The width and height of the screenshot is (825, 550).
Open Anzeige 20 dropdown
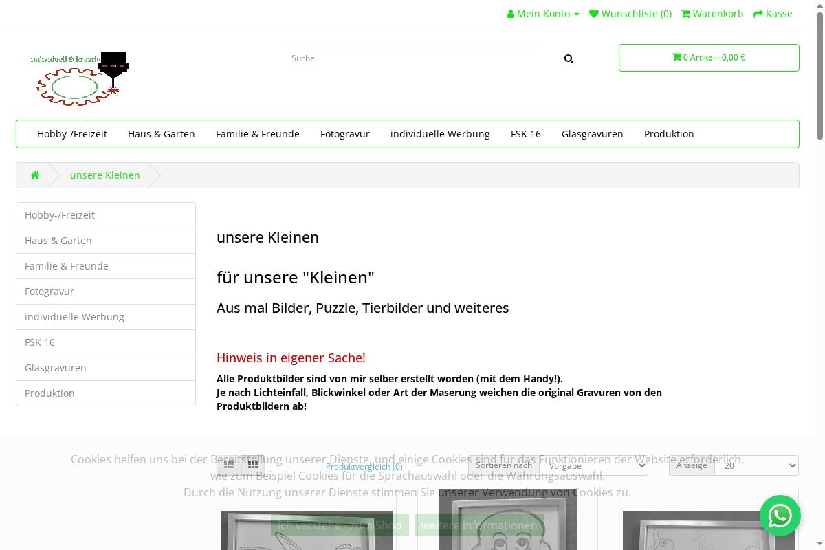[x=756, y=465]
